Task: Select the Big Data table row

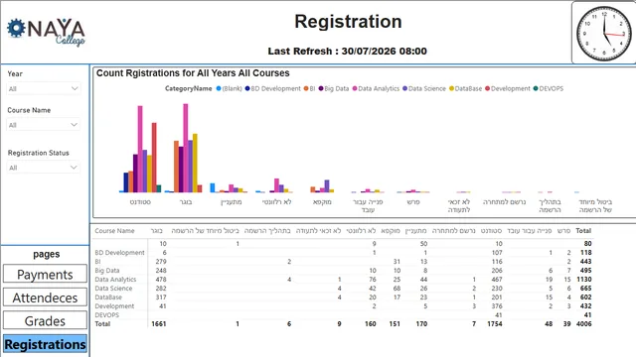Action: 343,271
